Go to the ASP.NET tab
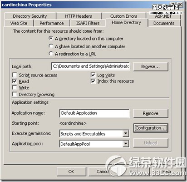This screenshot has width=187, height=182. [x=163, y=16]
